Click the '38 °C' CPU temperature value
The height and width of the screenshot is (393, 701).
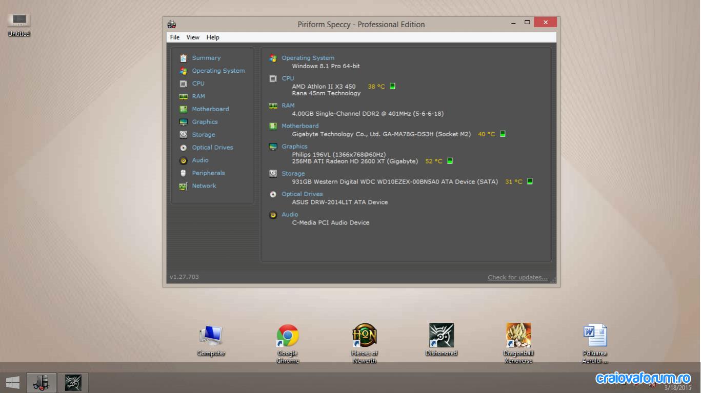[x=376, y=87]
